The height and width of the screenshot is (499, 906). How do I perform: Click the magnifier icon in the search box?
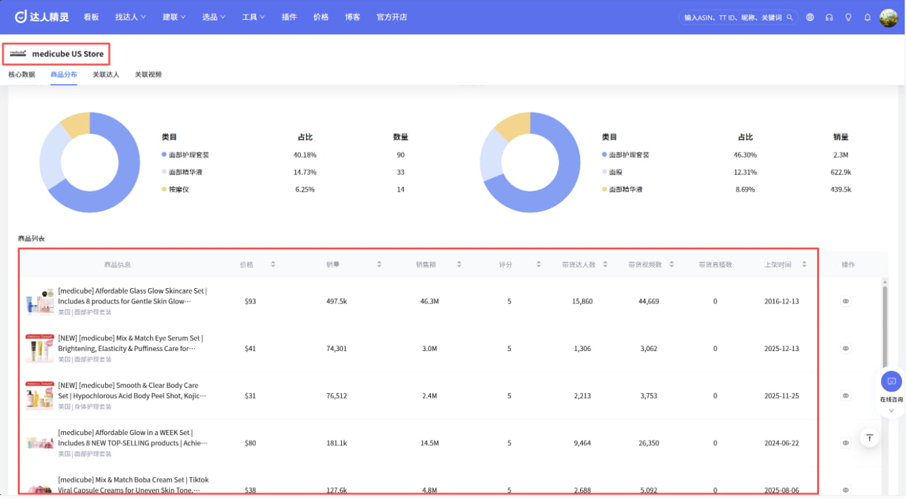(790, 18)
